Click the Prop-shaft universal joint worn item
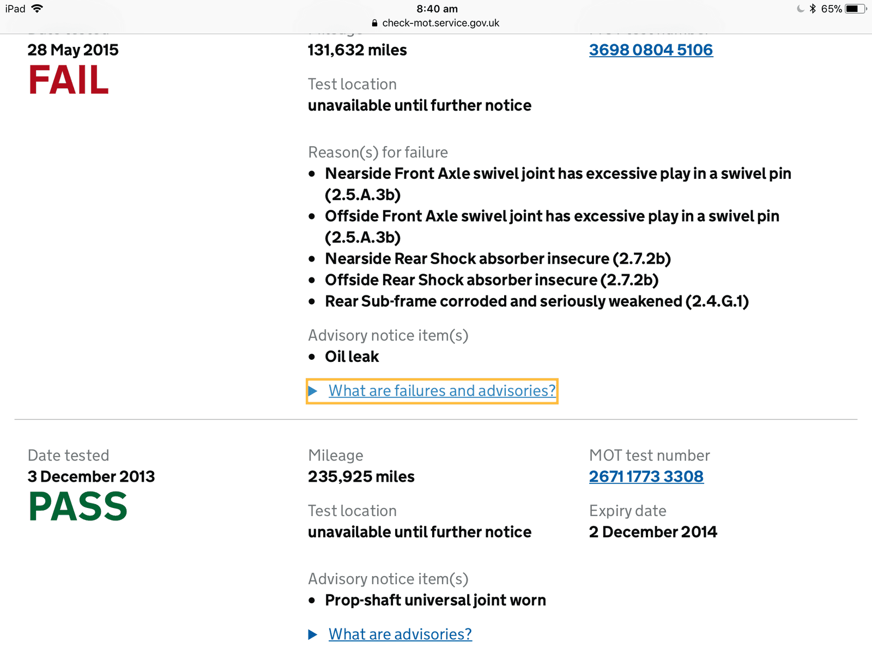This screenshot has height=654, width=872. point(435,600)
